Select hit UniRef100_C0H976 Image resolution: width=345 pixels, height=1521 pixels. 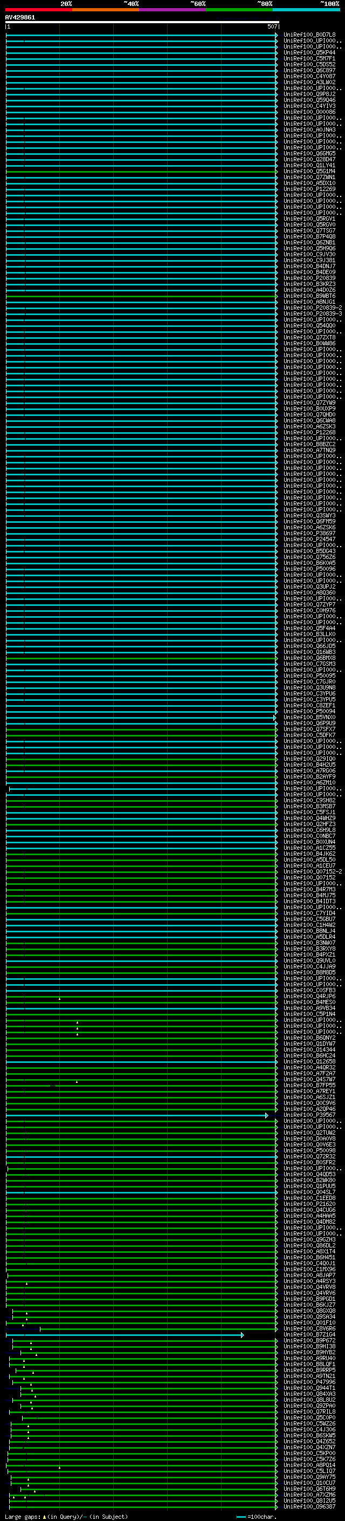(309, 611)
